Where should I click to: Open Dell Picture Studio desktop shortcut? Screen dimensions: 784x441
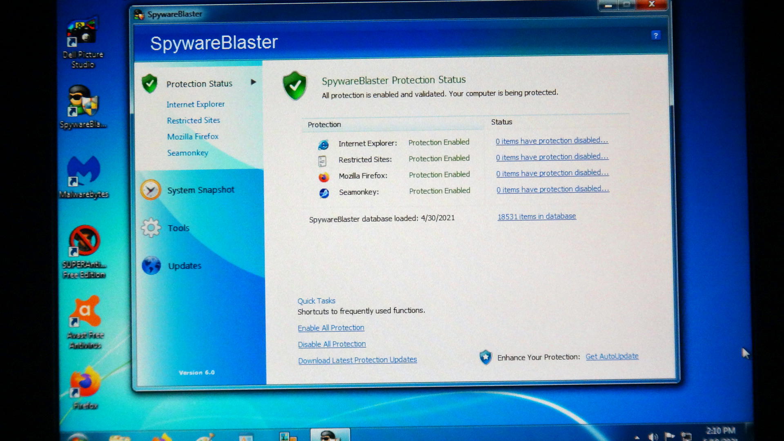pyautogui.click(x=83, y=42)
